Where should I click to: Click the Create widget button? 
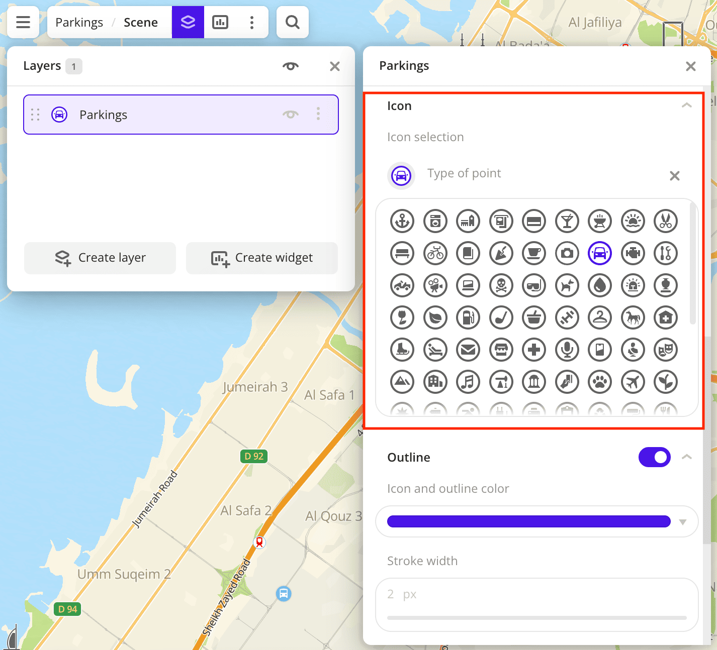pyautogui.click(x=262, y=258)
